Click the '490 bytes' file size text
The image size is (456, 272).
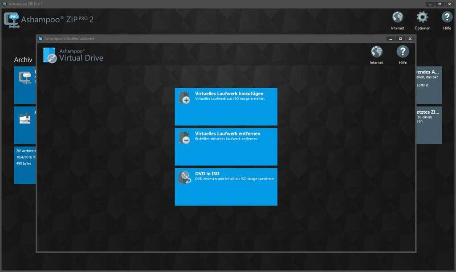pos(24,163)
